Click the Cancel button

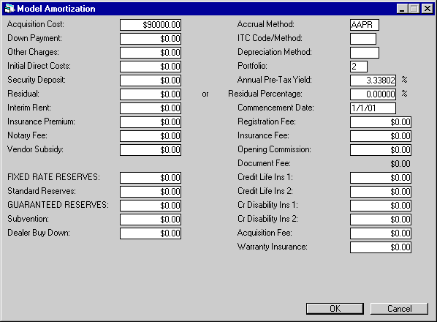tap(399, 309)
